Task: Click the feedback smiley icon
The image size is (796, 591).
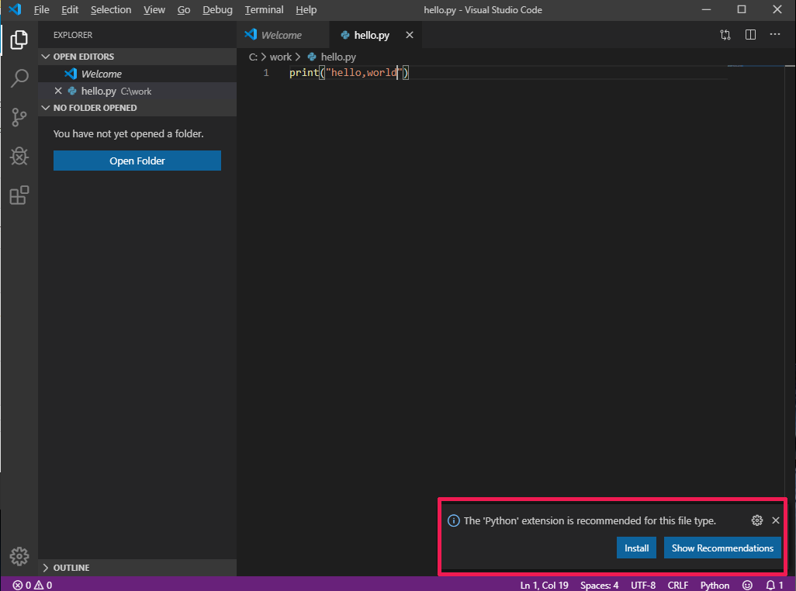Action: click(x=747, y=585)
